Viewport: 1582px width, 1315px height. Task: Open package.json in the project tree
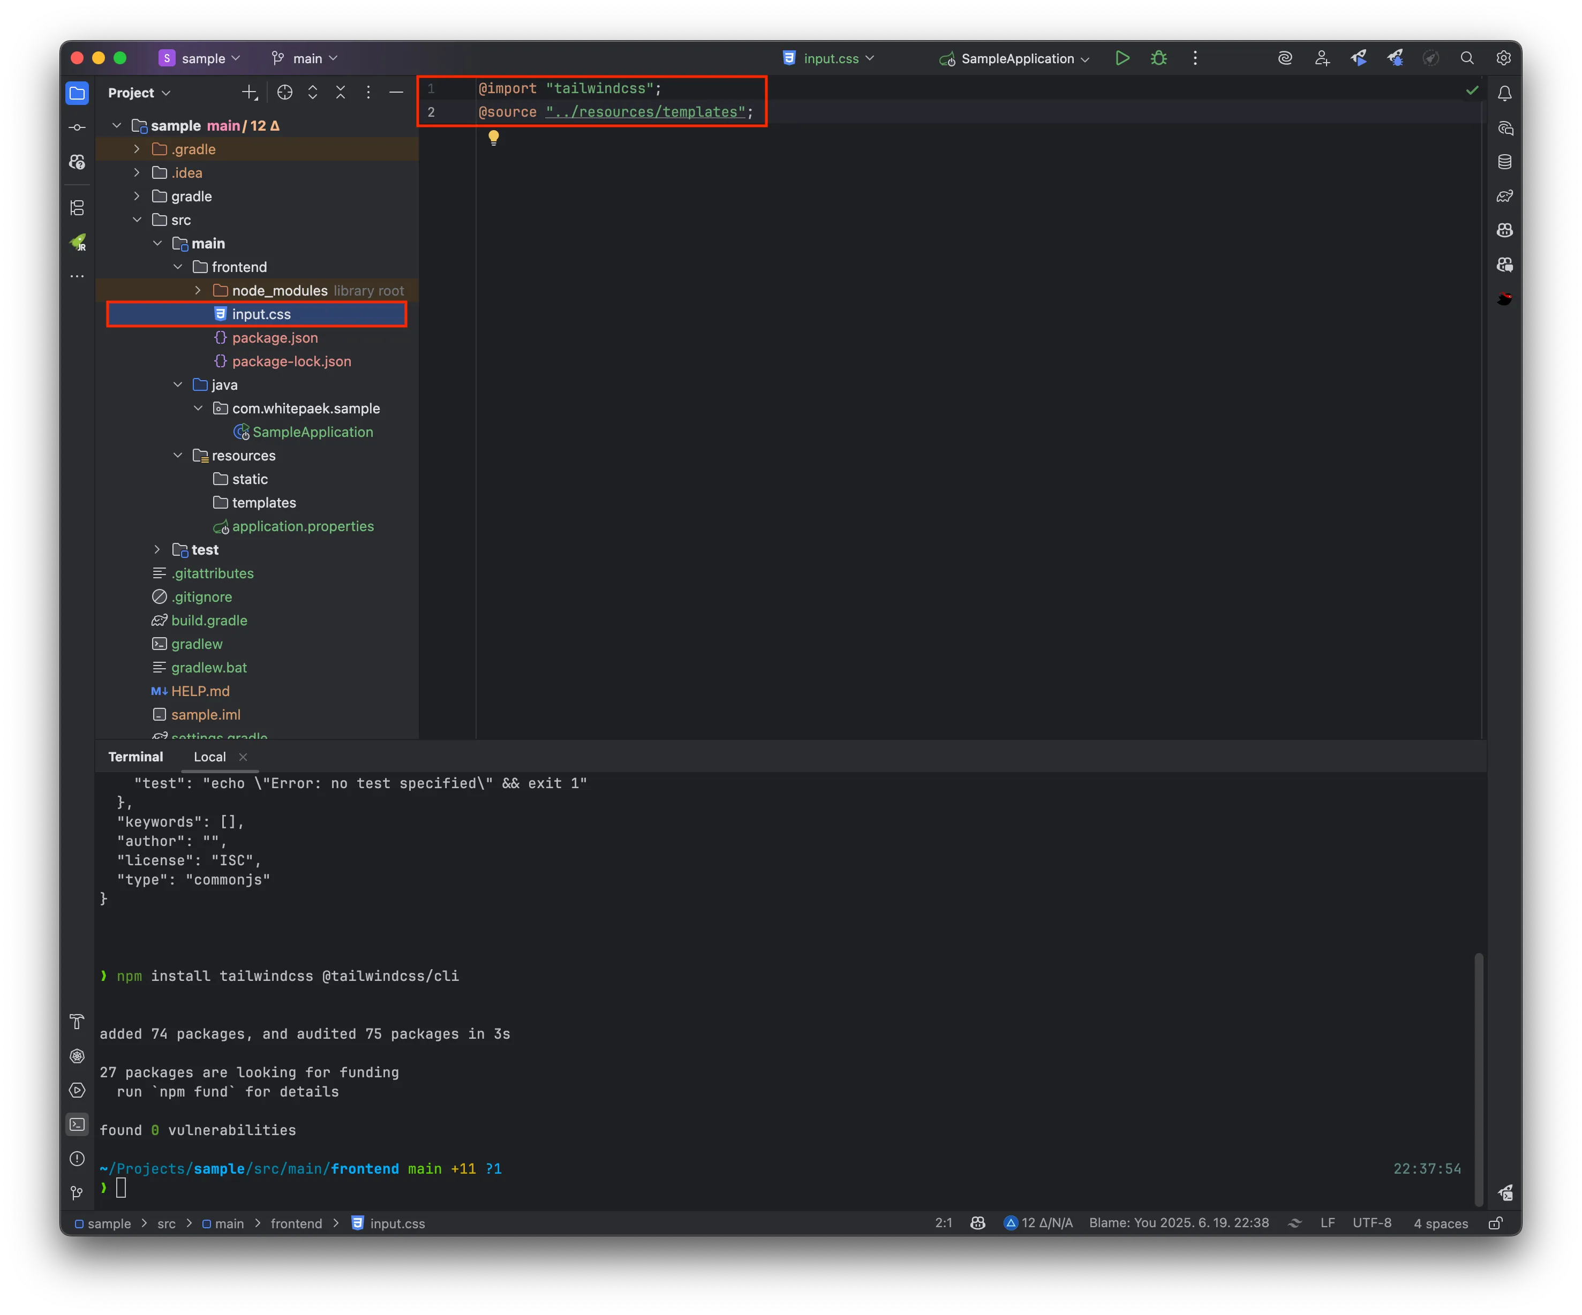275,337
